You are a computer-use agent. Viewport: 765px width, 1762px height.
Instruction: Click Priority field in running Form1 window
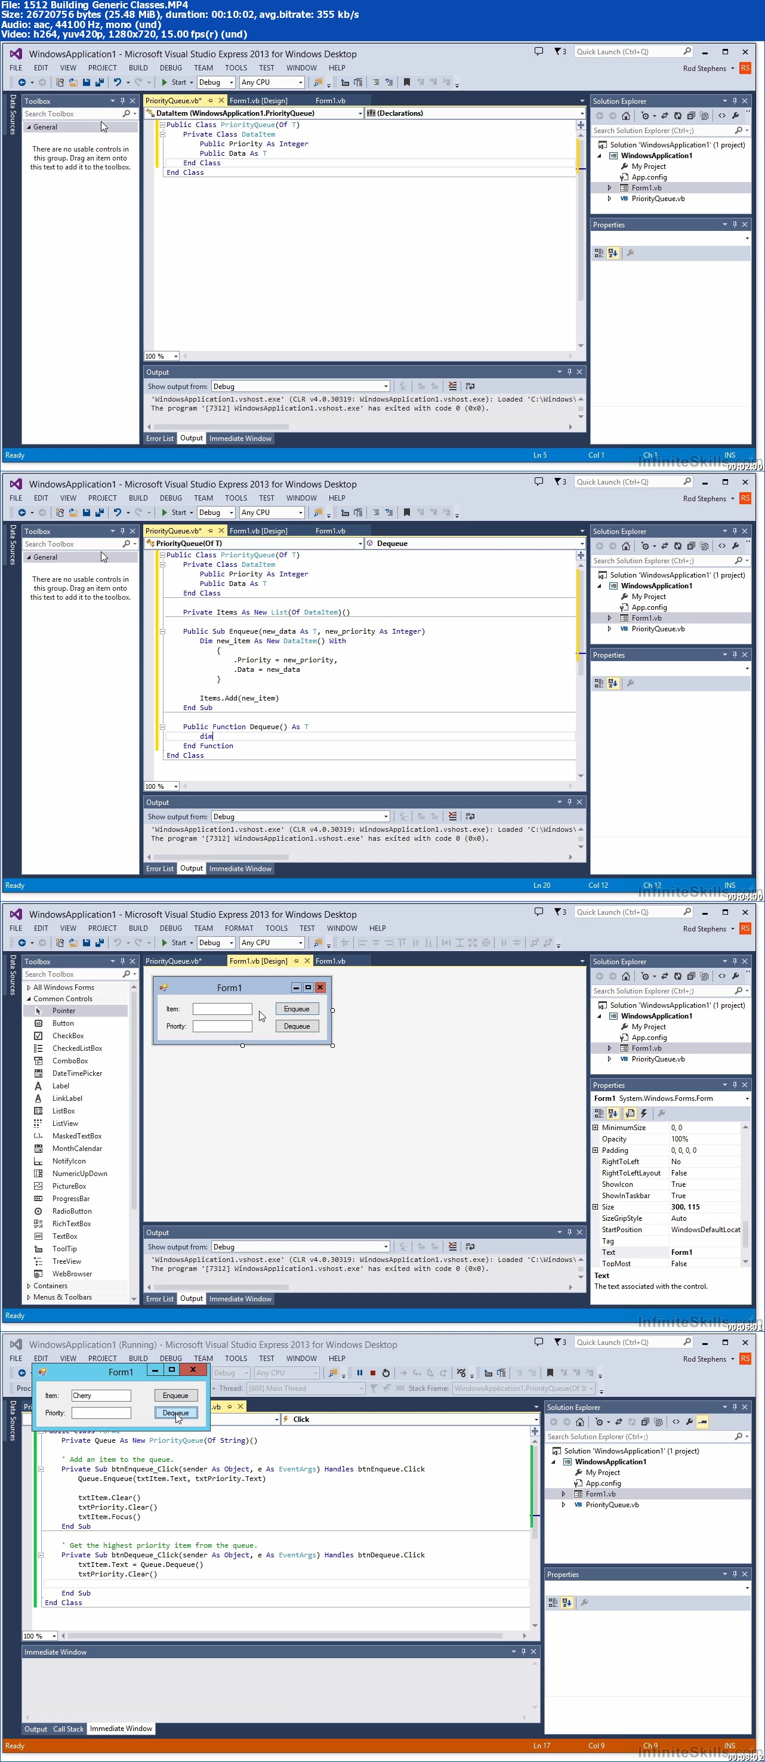click(x=101, y=1413)
